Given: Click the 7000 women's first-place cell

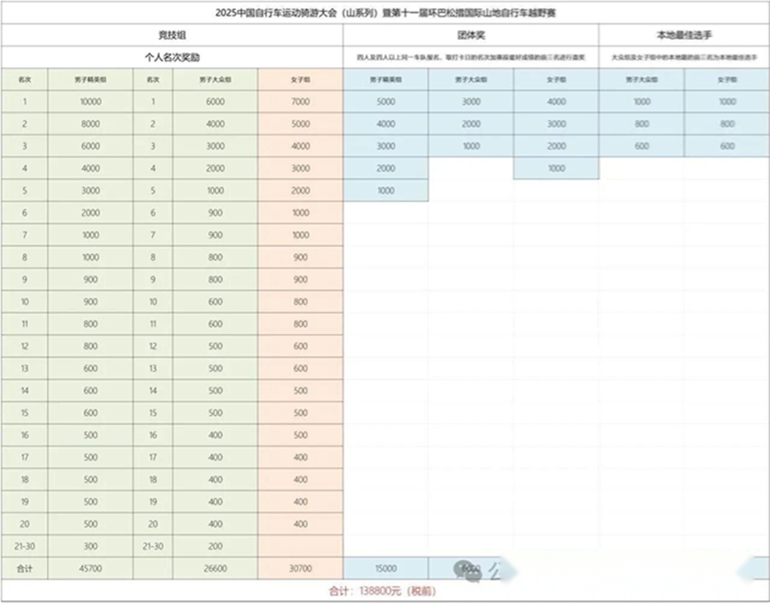Looking at the screenshot, I should 301,101.
